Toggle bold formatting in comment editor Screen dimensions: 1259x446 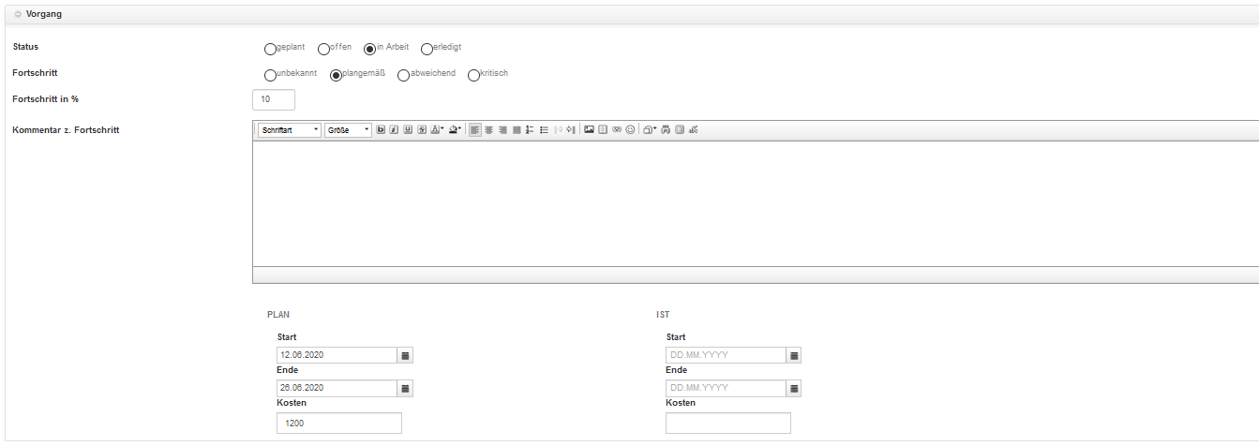381,130
